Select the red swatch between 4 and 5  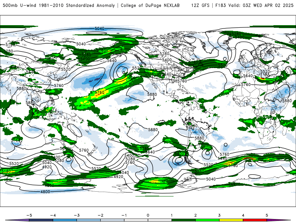pos(255,220)
